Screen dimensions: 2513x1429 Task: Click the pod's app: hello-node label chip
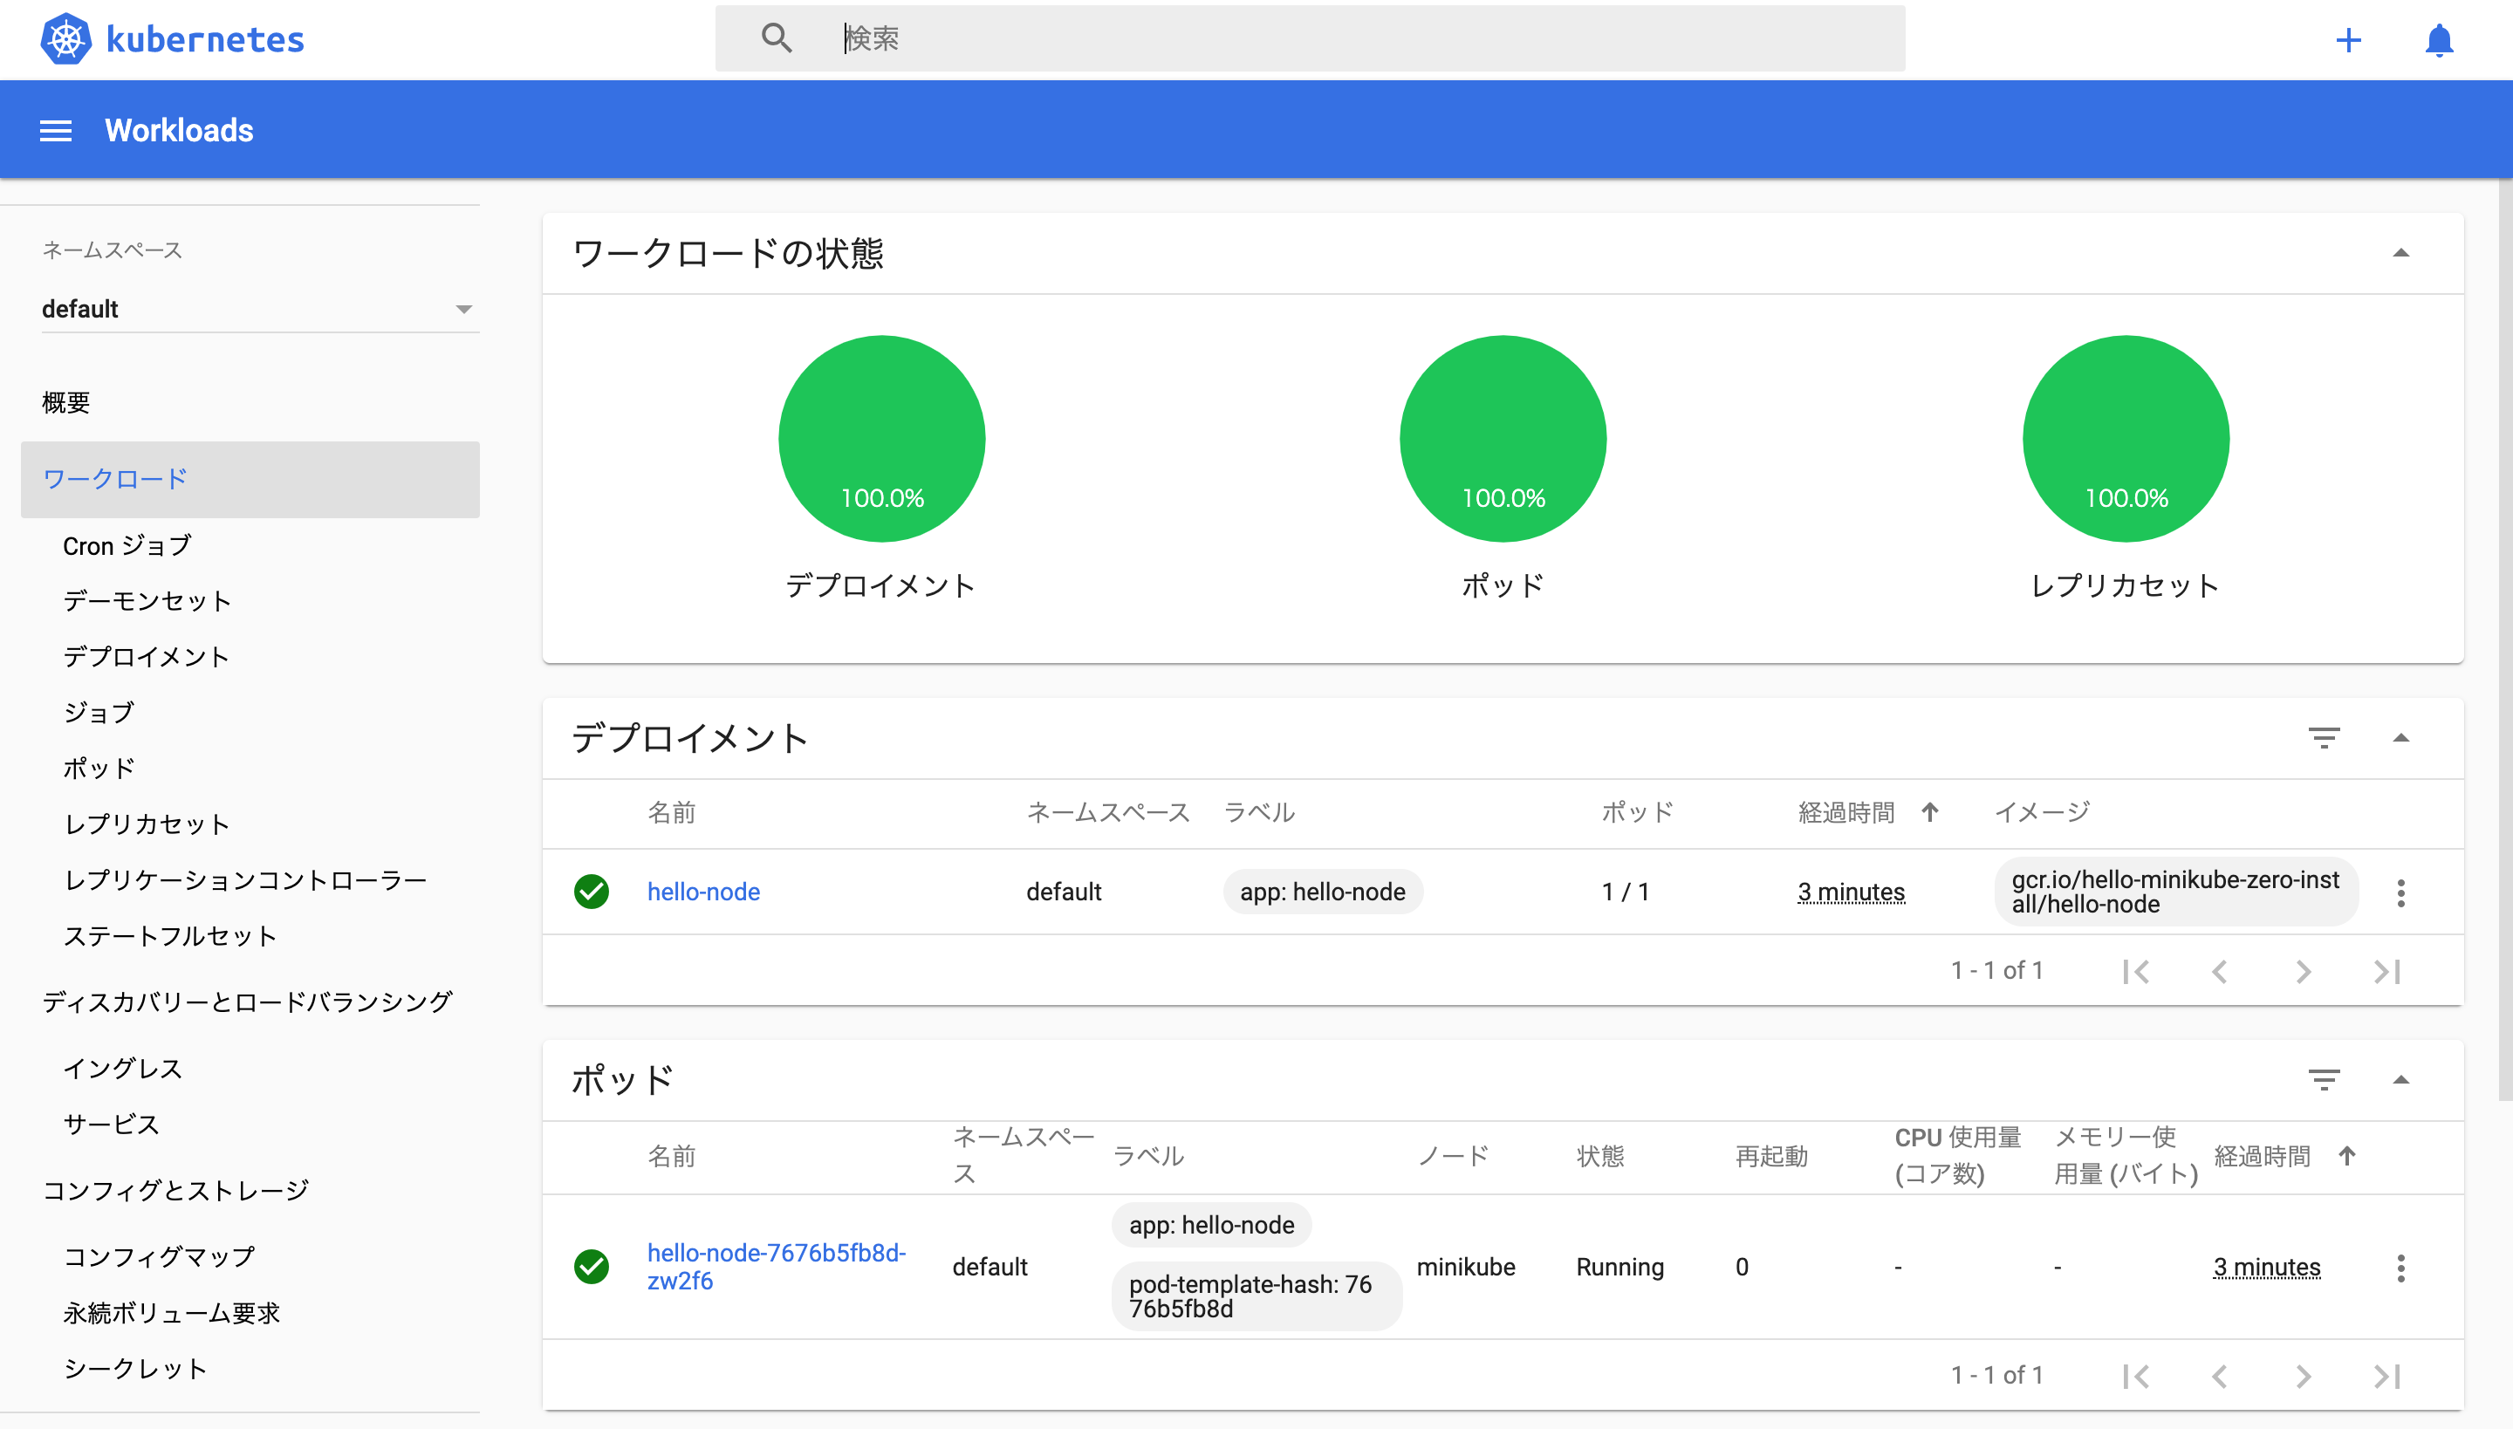1211,1225
